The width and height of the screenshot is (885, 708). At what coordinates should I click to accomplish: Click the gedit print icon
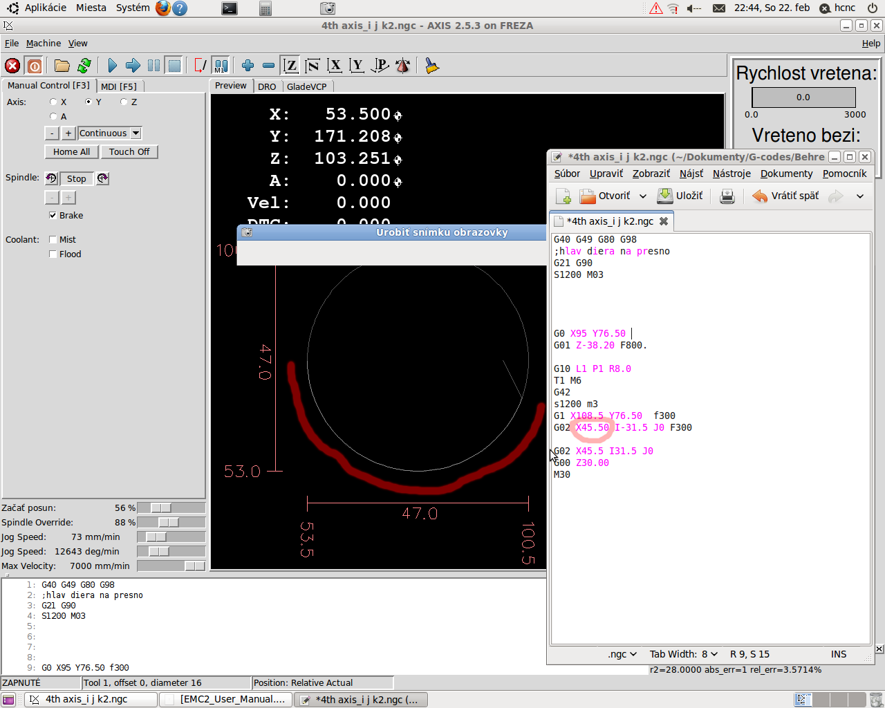point(727,196)
